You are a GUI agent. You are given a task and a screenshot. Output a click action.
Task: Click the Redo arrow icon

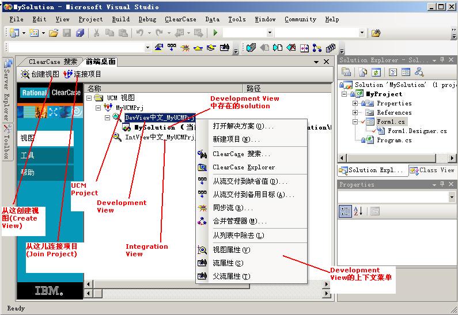159,33
